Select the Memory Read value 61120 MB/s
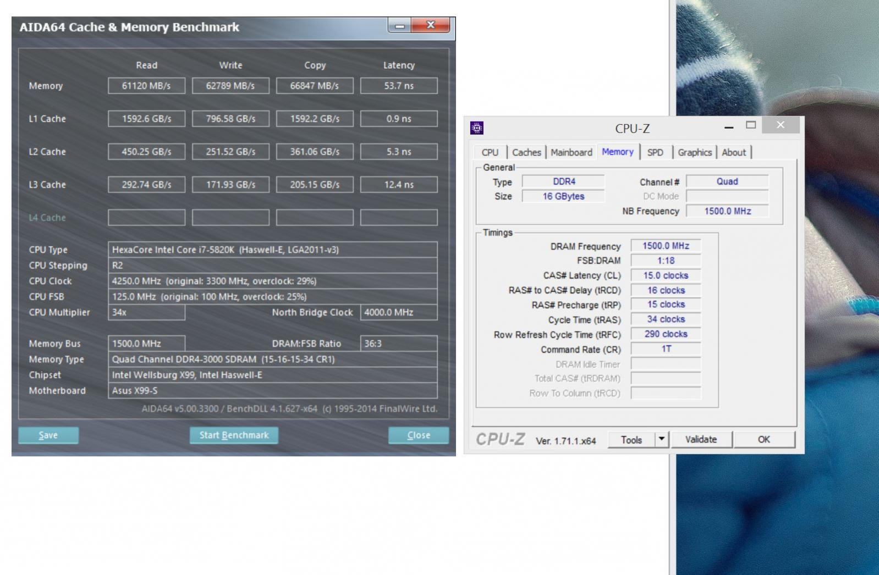The image size is (879, 575). tap(146, 86)
